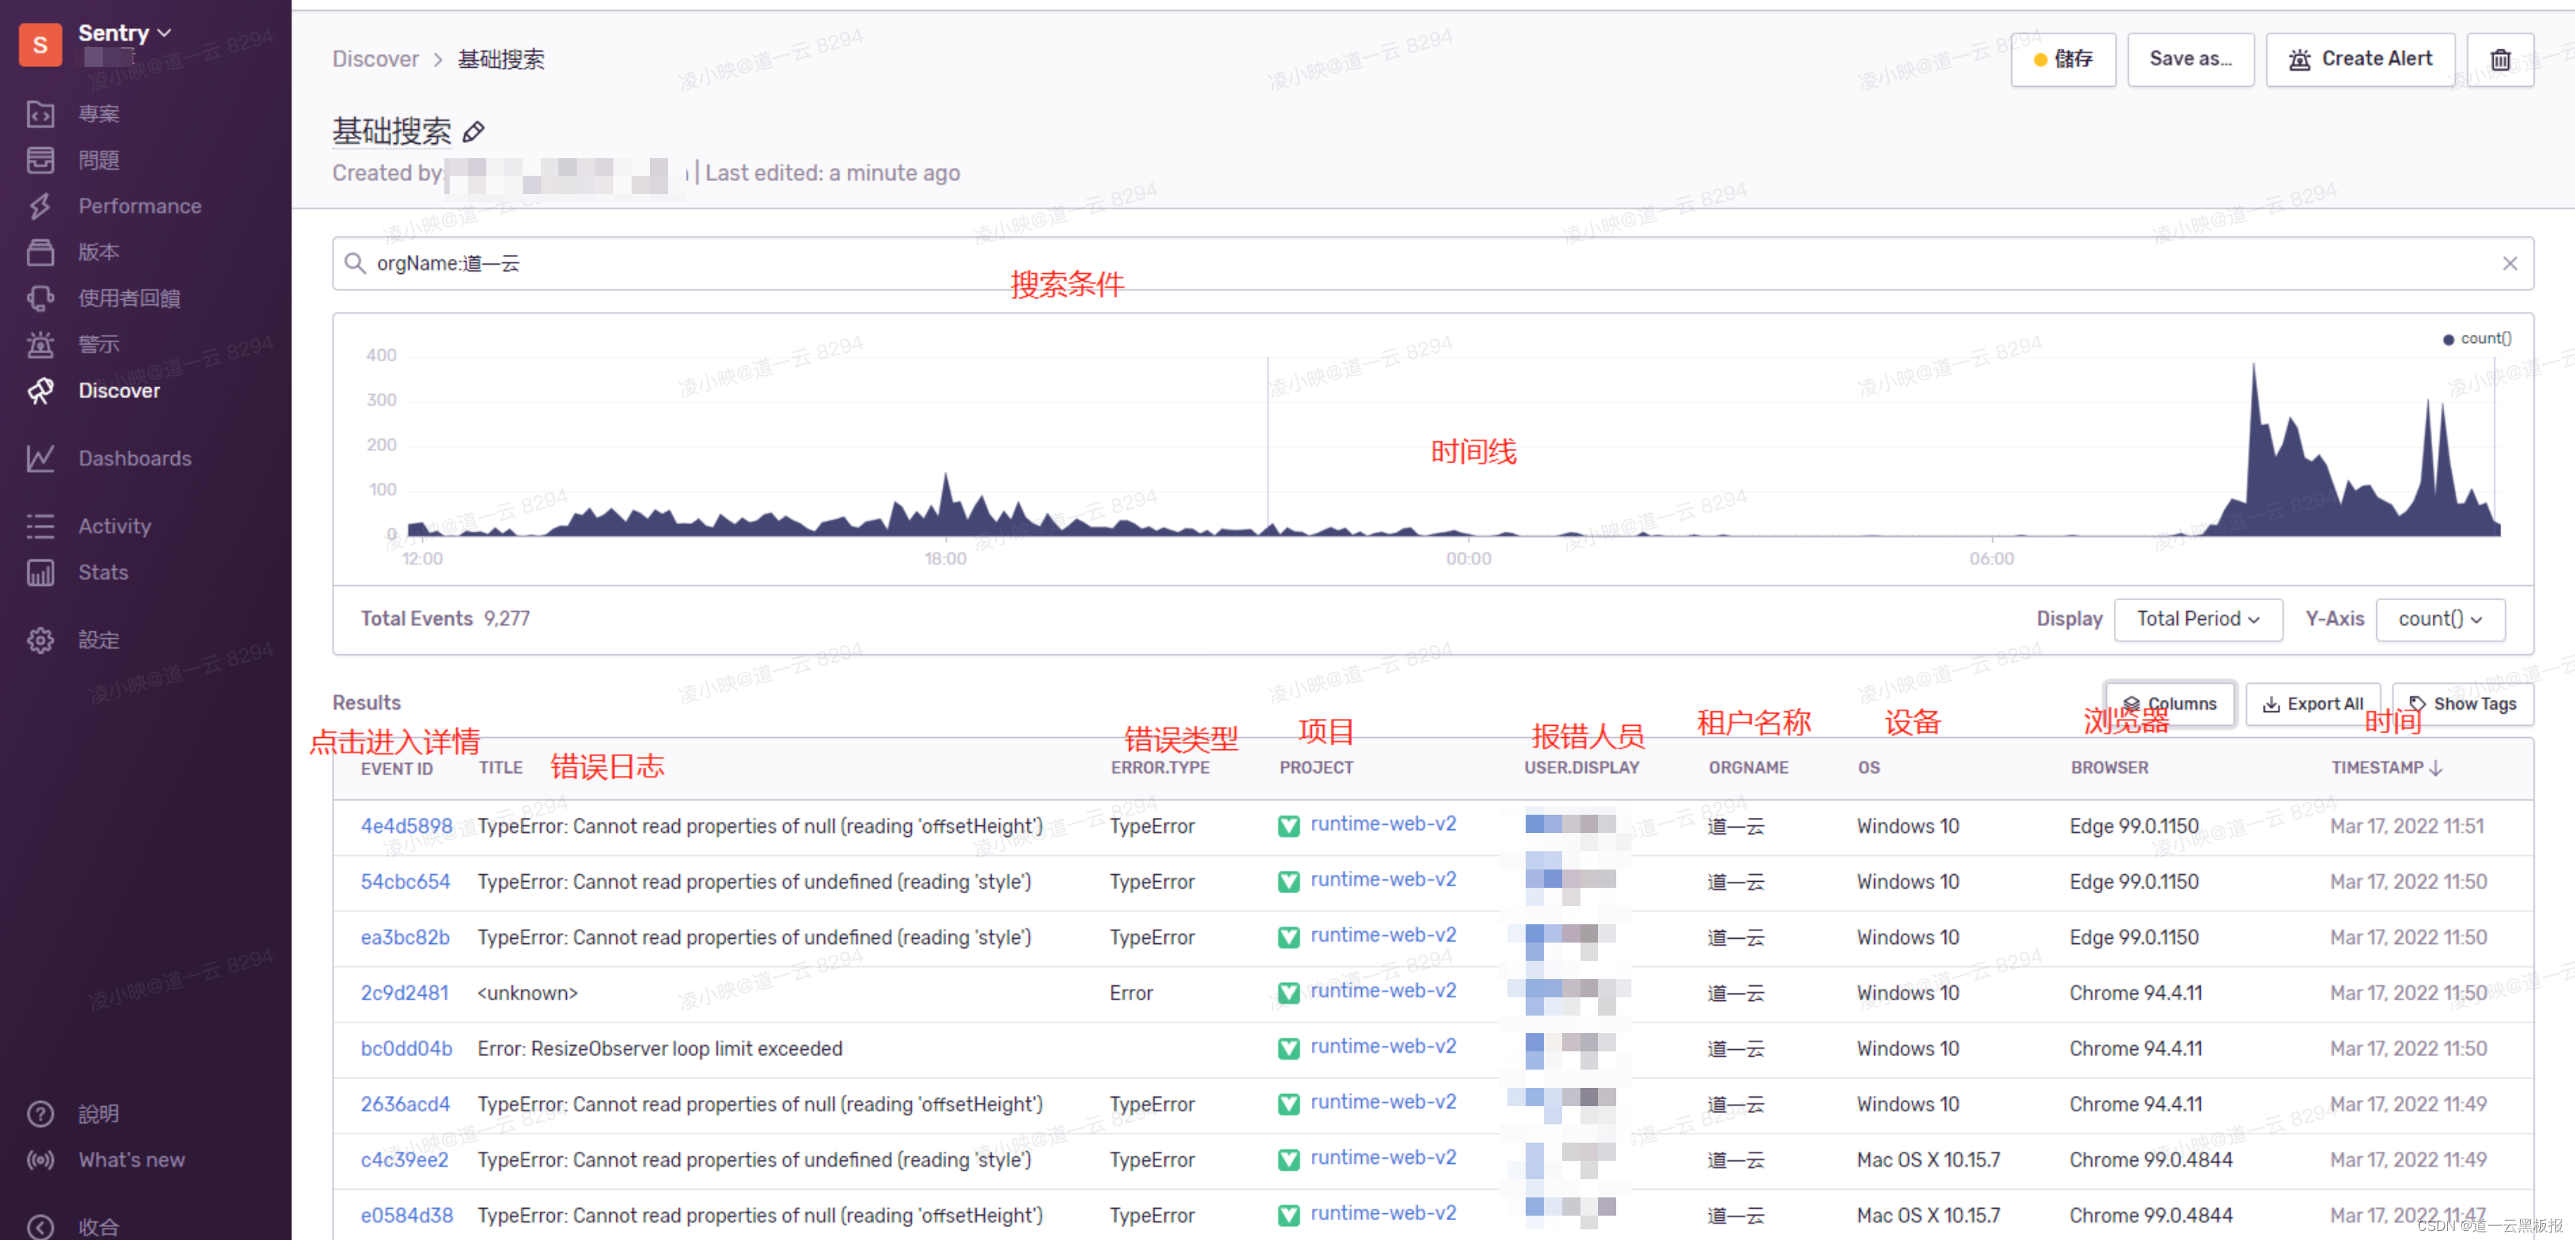Screen dimensions: 2575x1240
Task: Open the count() Y-Axis dropdown
Action: tap(2439, 619)
